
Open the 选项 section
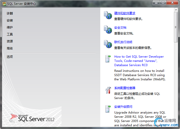[x=10, y=57]
